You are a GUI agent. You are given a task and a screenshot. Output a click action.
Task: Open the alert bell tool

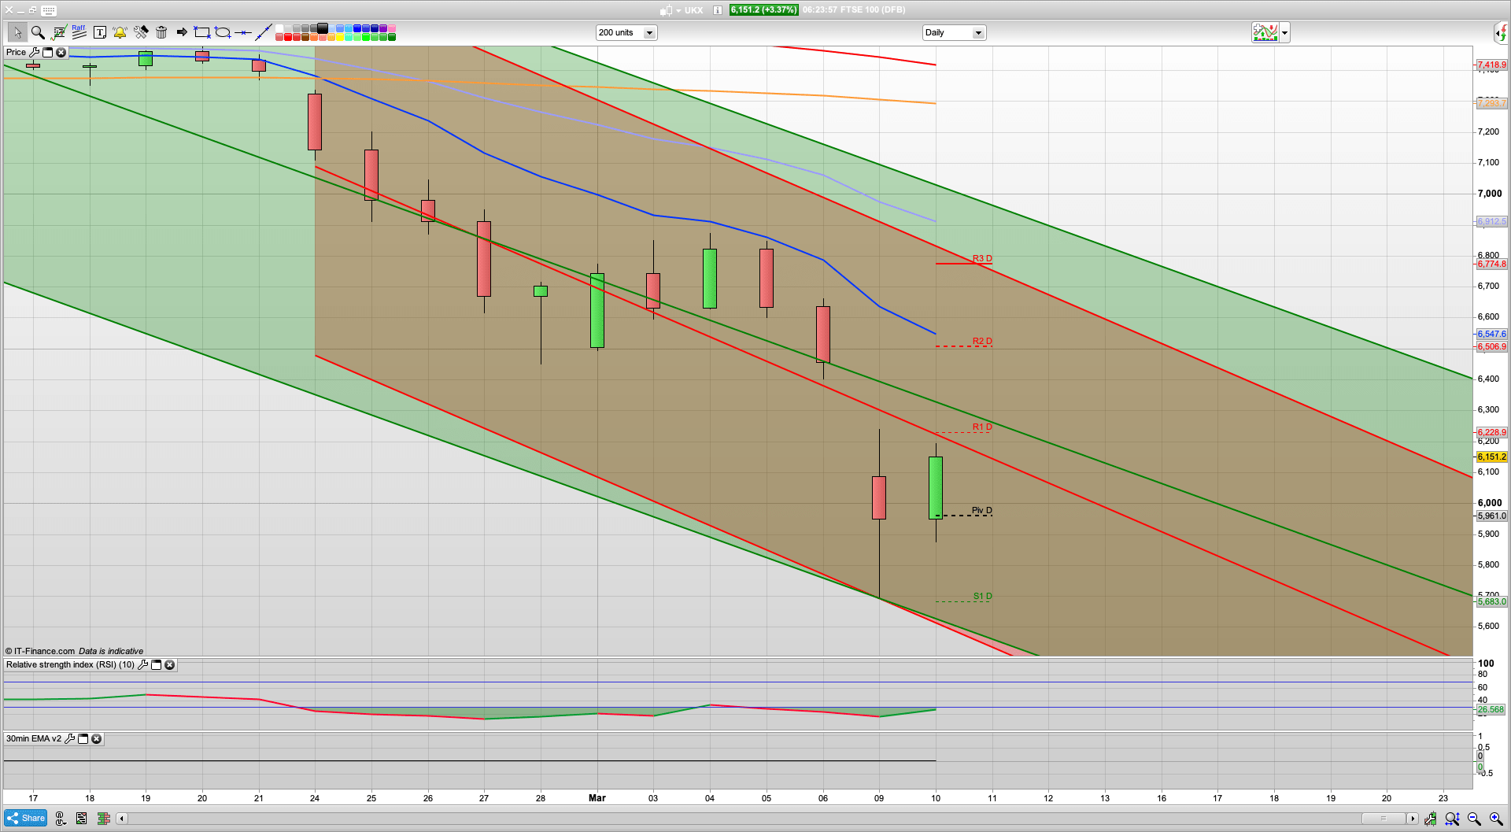[120, 32]
